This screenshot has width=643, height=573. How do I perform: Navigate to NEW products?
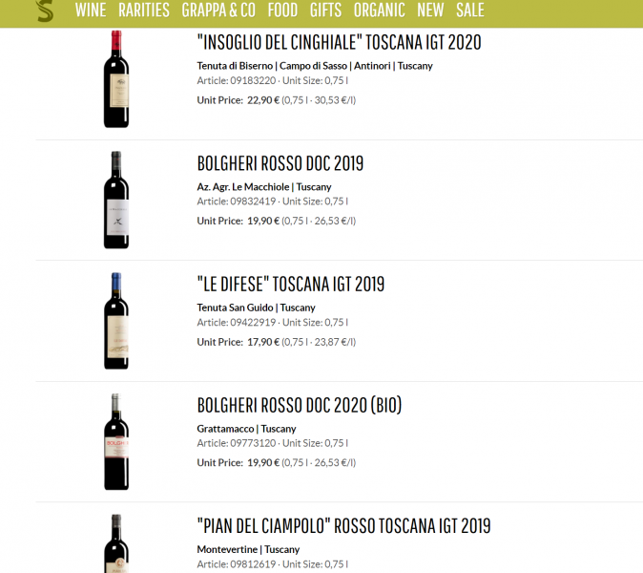pyautogui.click(x=430, y=11)
